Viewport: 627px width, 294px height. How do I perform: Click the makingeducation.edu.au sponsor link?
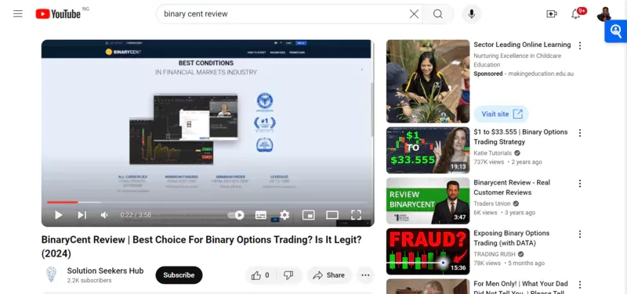(x=541, y=73)
